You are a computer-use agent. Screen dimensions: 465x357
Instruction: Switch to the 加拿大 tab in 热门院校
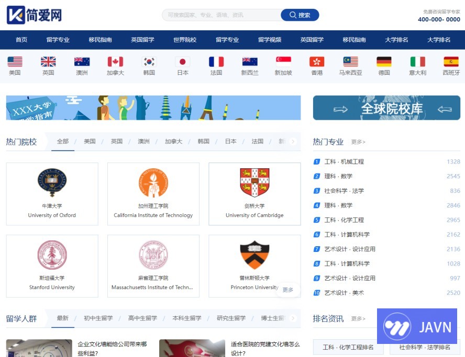tap(173, 142)
